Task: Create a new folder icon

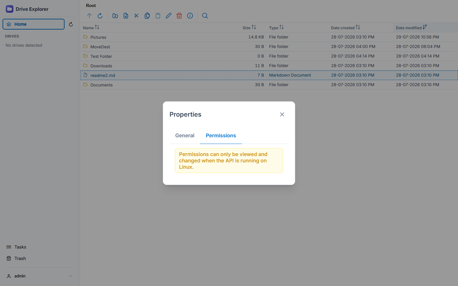Action: click(x=115, y=16)
